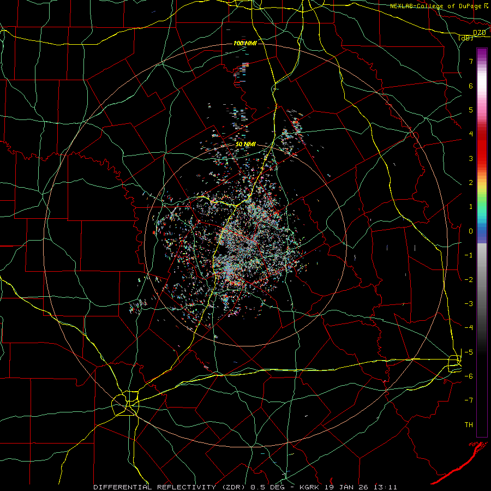The height and width of the screenshot is (491, 491).
Task: Click the -7 dB scale tick label
Action: pyautogui.click(x=469, y=400)
